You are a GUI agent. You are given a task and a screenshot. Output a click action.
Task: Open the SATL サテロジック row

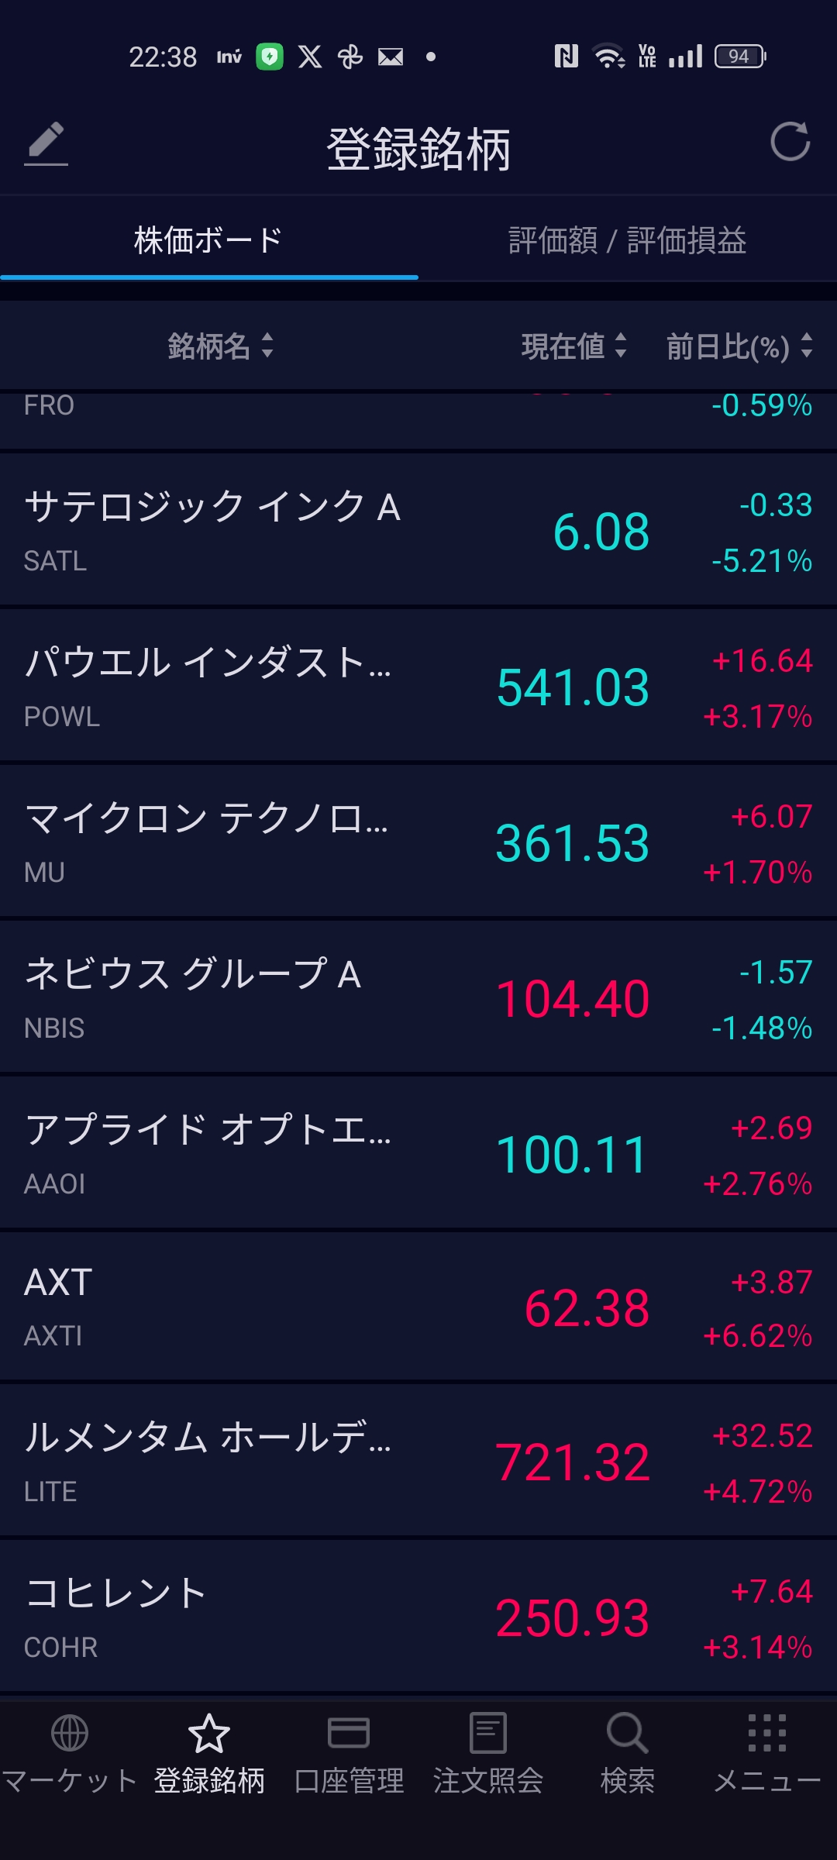coord(418,531)
